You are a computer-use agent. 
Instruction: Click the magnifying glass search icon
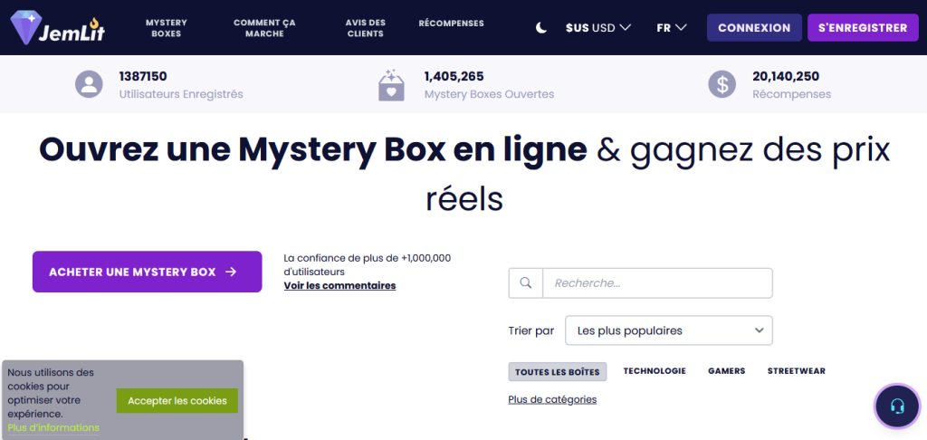pos(525,283)
